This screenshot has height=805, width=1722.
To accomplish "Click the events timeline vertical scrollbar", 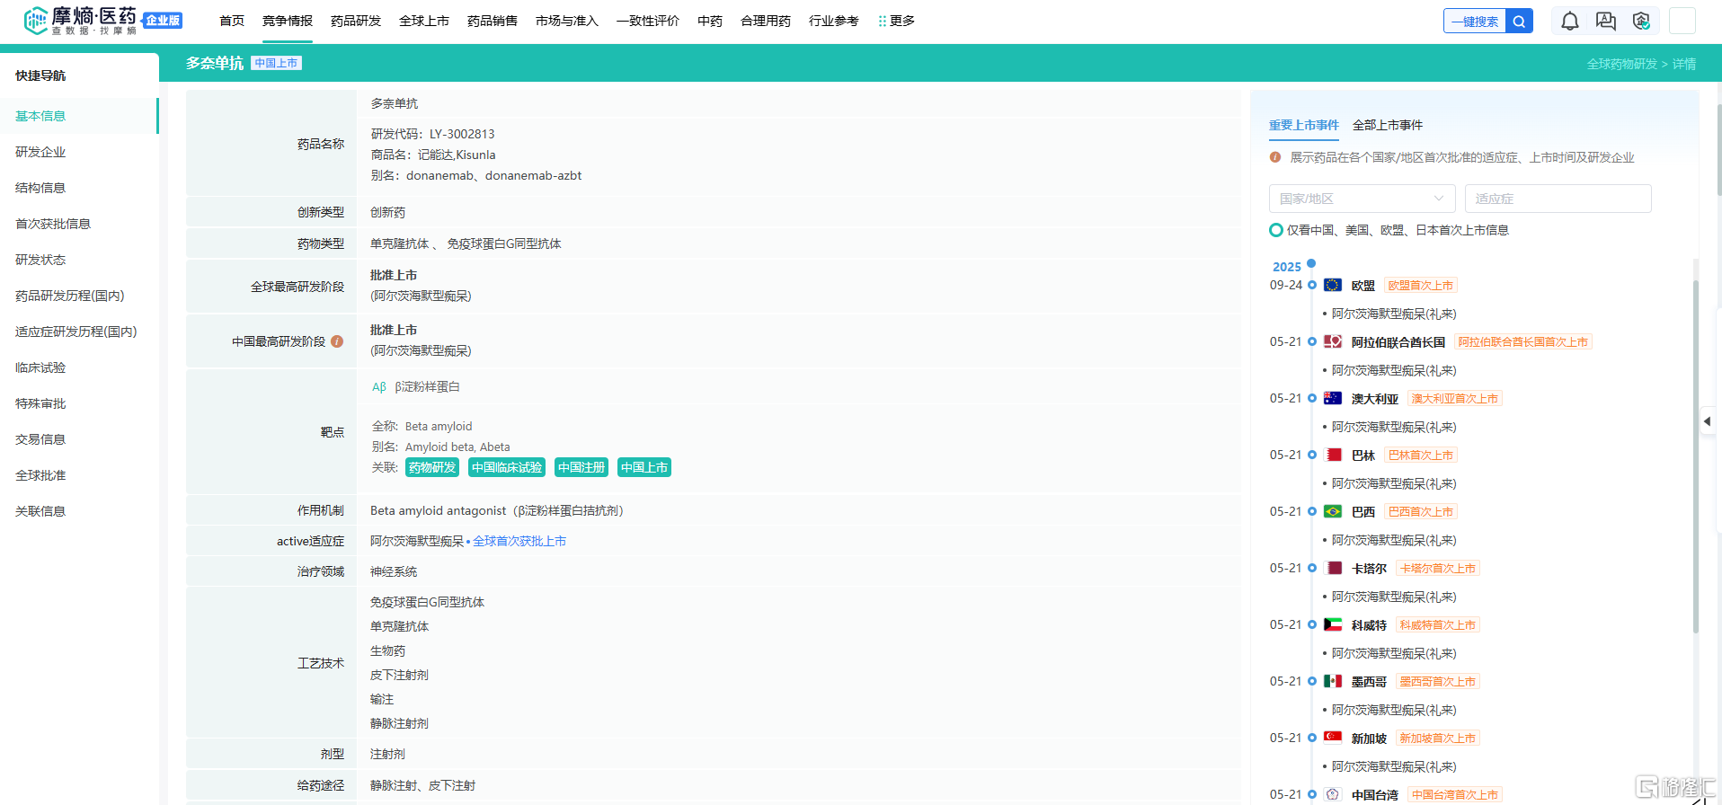I will click(1696, 457).
